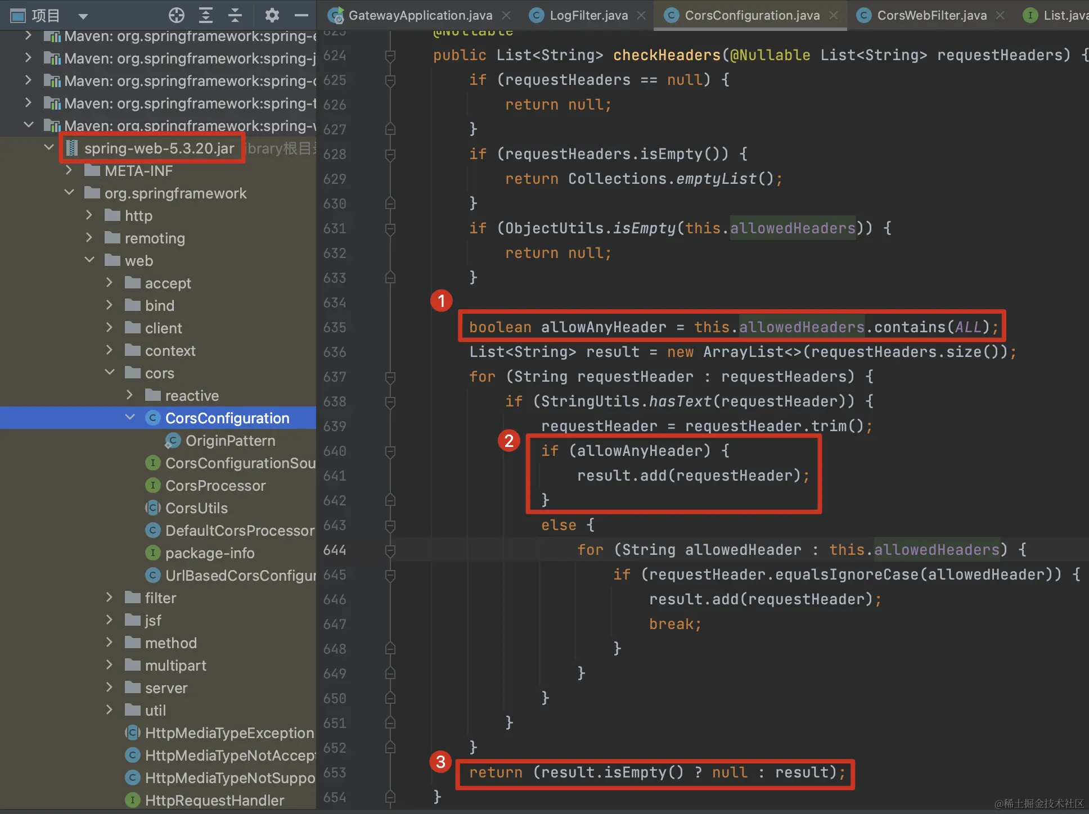Click the client package folder icon

(133, 327)
